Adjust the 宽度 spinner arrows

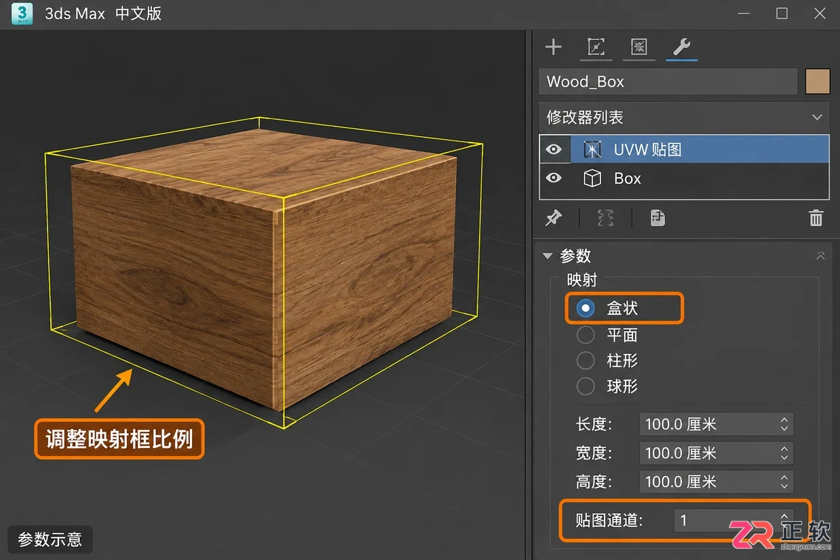click(x=784, y=453)
